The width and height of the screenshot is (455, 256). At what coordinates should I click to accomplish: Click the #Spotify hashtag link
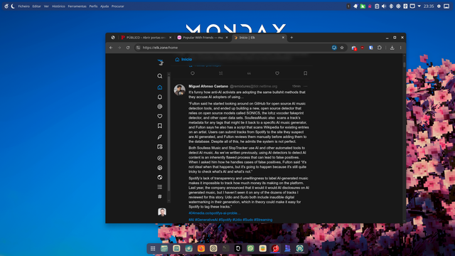[x=225, y=220]
